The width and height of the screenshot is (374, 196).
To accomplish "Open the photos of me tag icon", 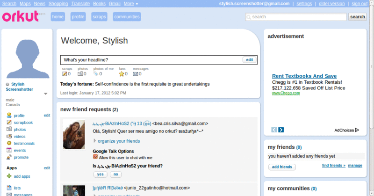I will tap(96, 74).
